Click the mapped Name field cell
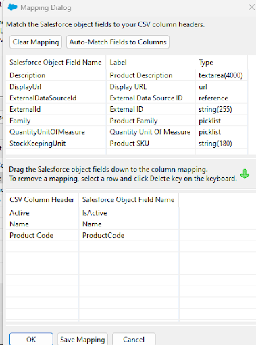Image resolution: width=256 pixels, height=345 pixels. (128, 224)
